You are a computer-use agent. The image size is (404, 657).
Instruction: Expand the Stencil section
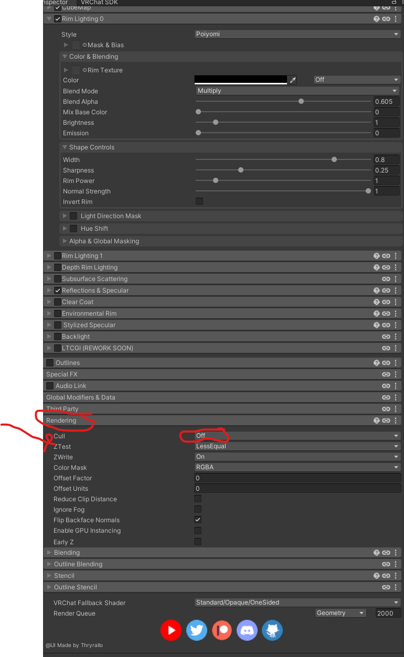(64, 576)
